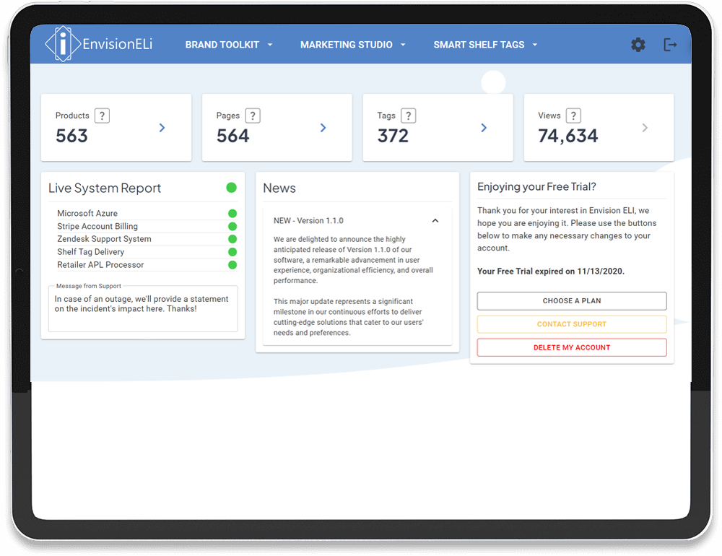Open the Smart Shelf Tags dropdown

point(485,45)
